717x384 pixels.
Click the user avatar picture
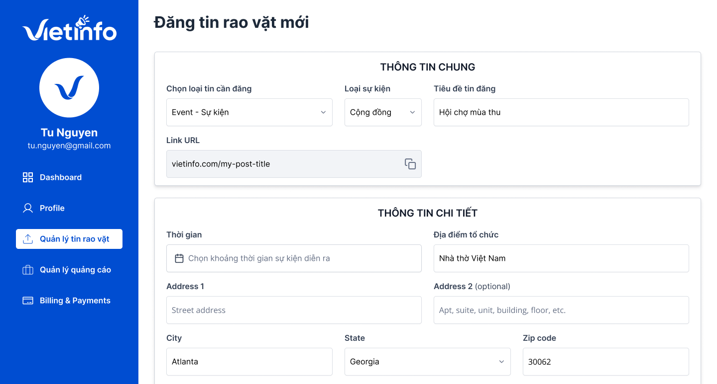click(69, 88)
